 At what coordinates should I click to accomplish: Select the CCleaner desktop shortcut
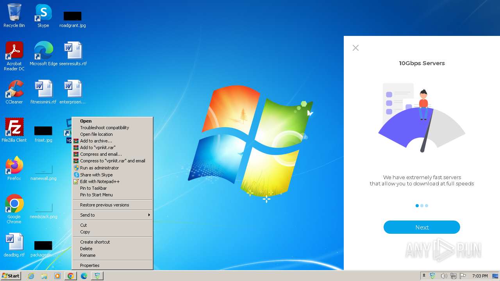click(14, 92)
